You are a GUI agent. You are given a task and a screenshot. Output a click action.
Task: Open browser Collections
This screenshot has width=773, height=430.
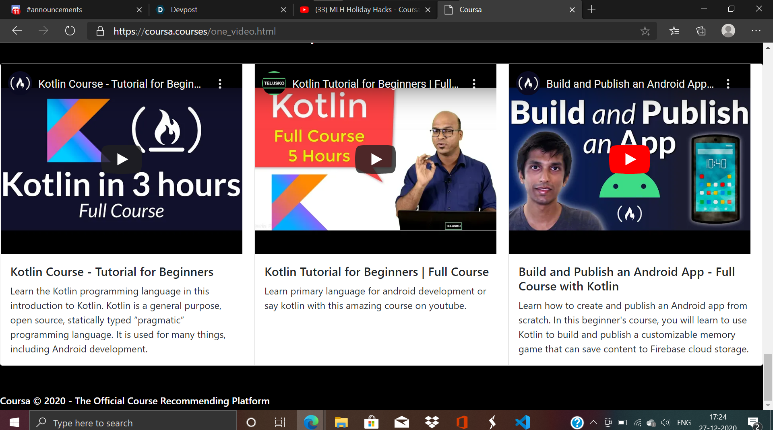(701, 31)
